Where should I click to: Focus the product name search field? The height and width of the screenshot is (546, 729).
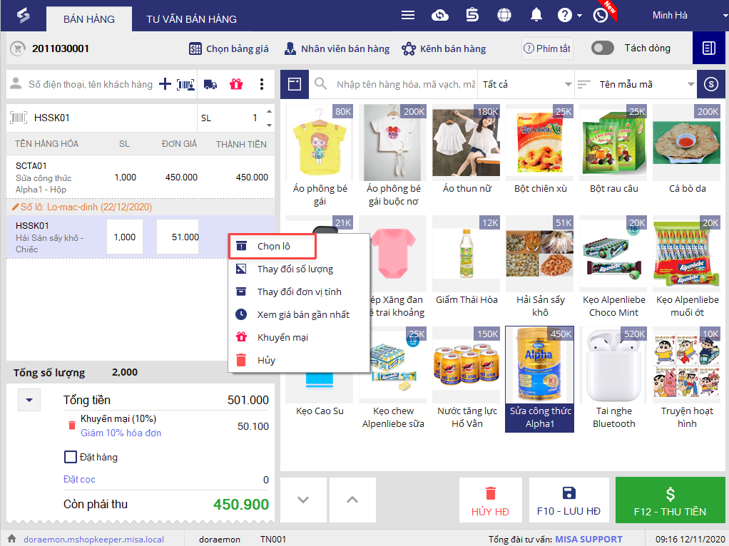click(405, 84)
